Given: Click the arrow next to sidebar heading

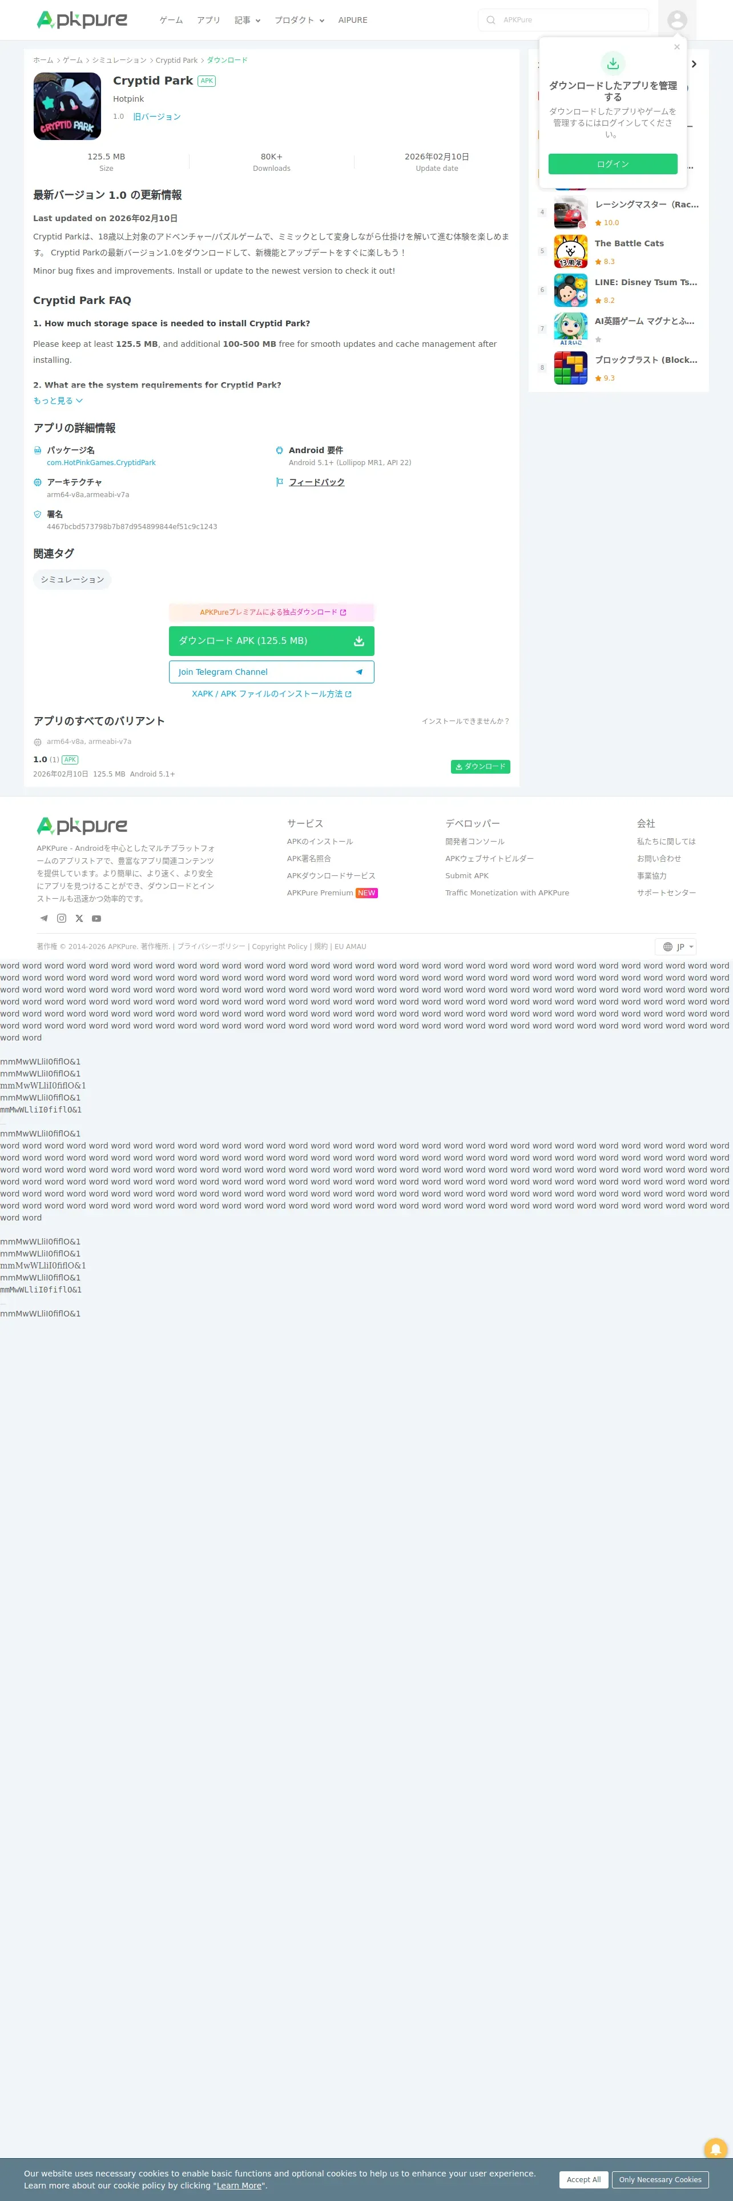Looking at the screenshot, I should [694, 64].
